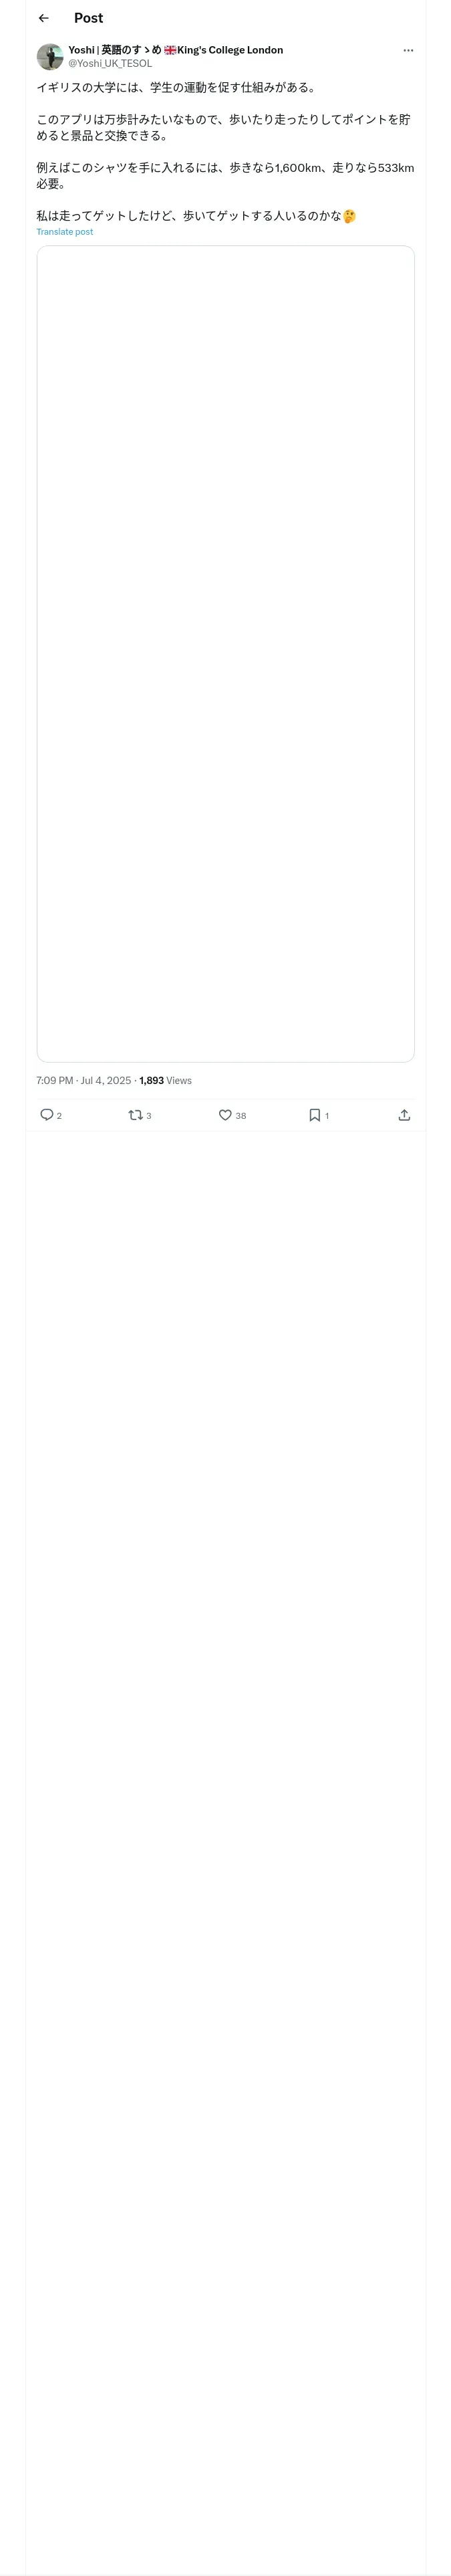Repost this post via the repost icon
Viewport: 451px width, 2576px height.
point(135,1115)
